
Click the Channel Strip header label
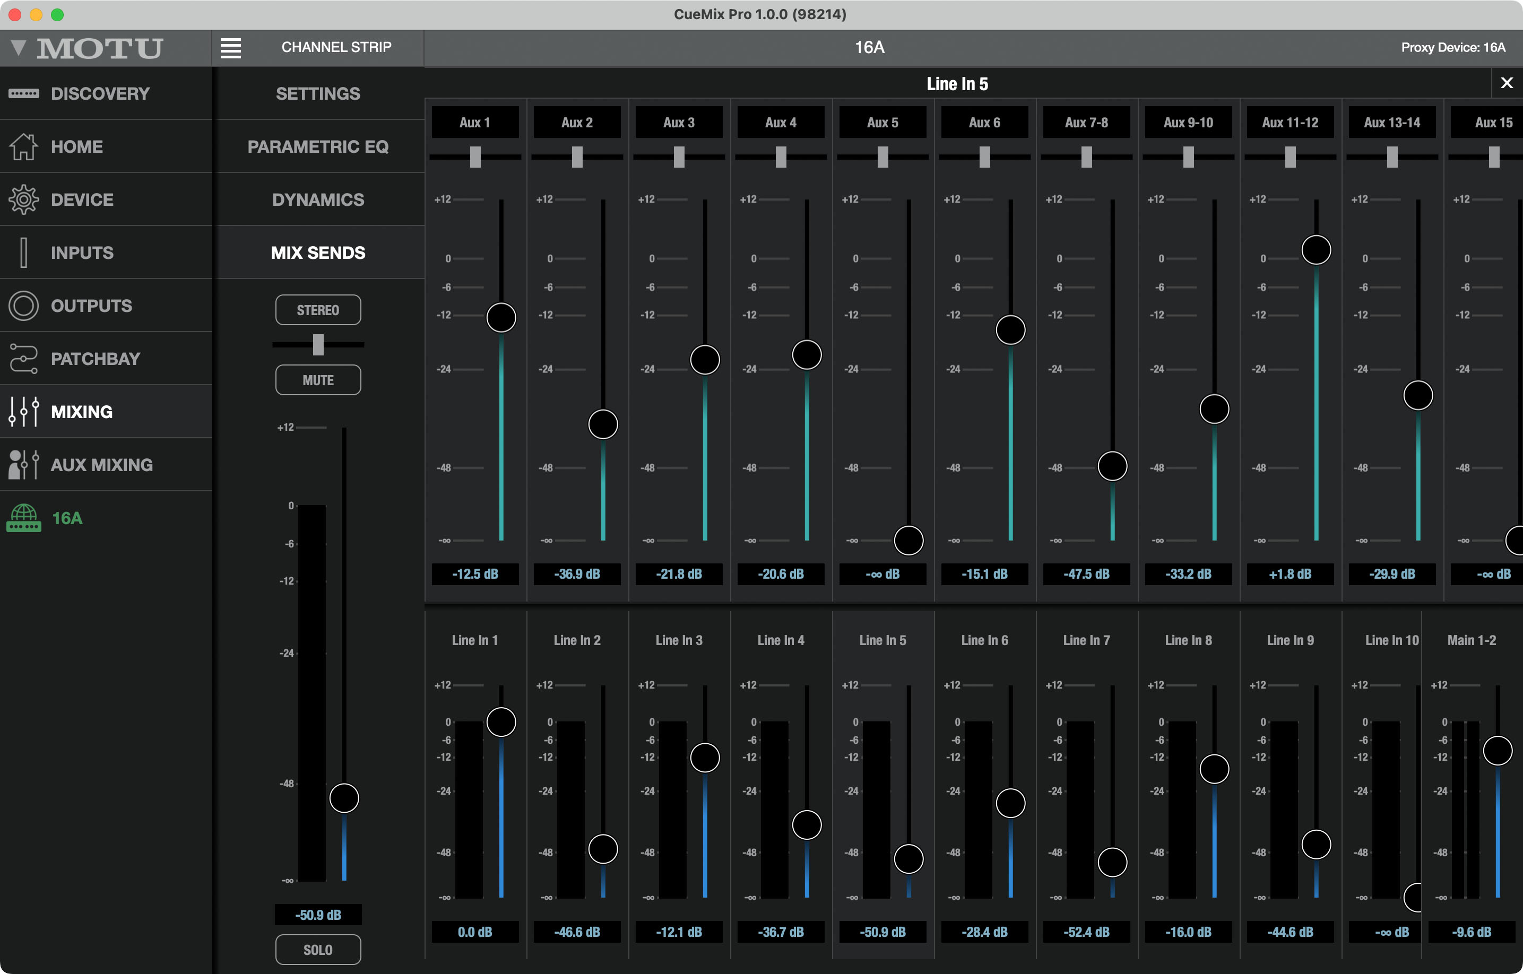(336, 47)
